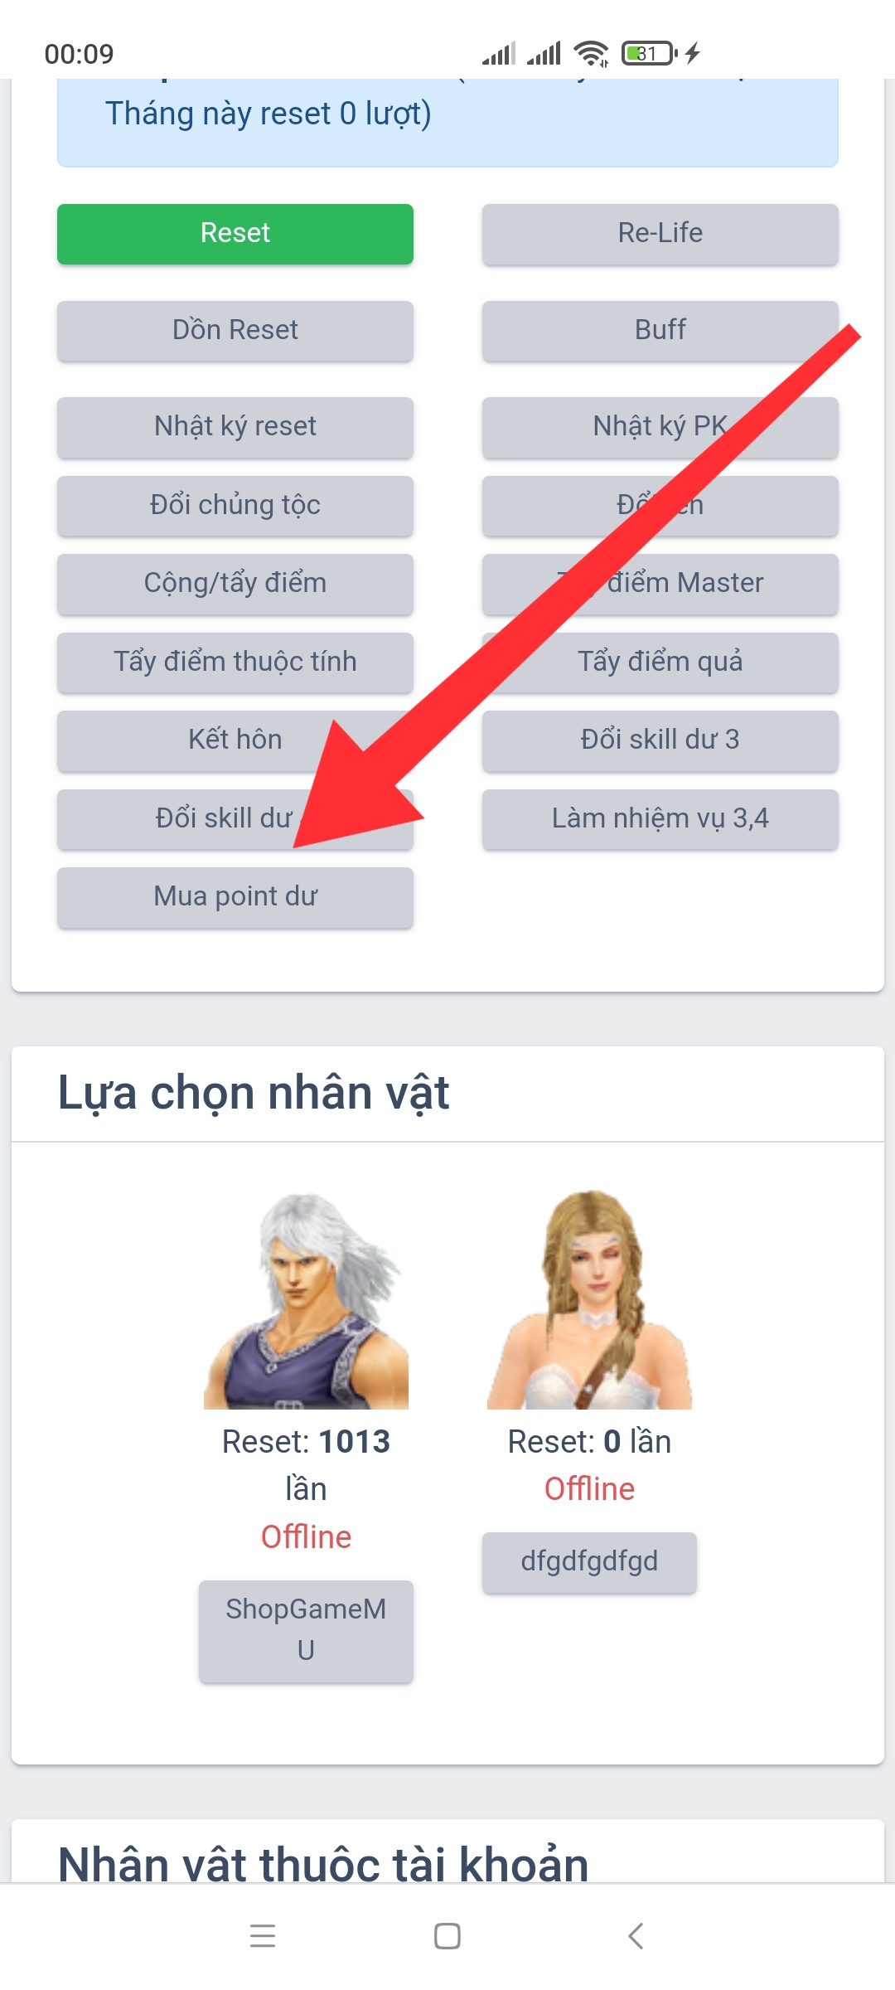Image resolution: width=895 pixels, height=1990 pixels.
Task: Select the white-haired male character portrait
Action: point(306,1300)
